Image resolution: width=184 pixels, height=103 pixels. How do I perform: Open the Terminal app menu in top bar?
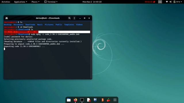(x=51, y=2)
